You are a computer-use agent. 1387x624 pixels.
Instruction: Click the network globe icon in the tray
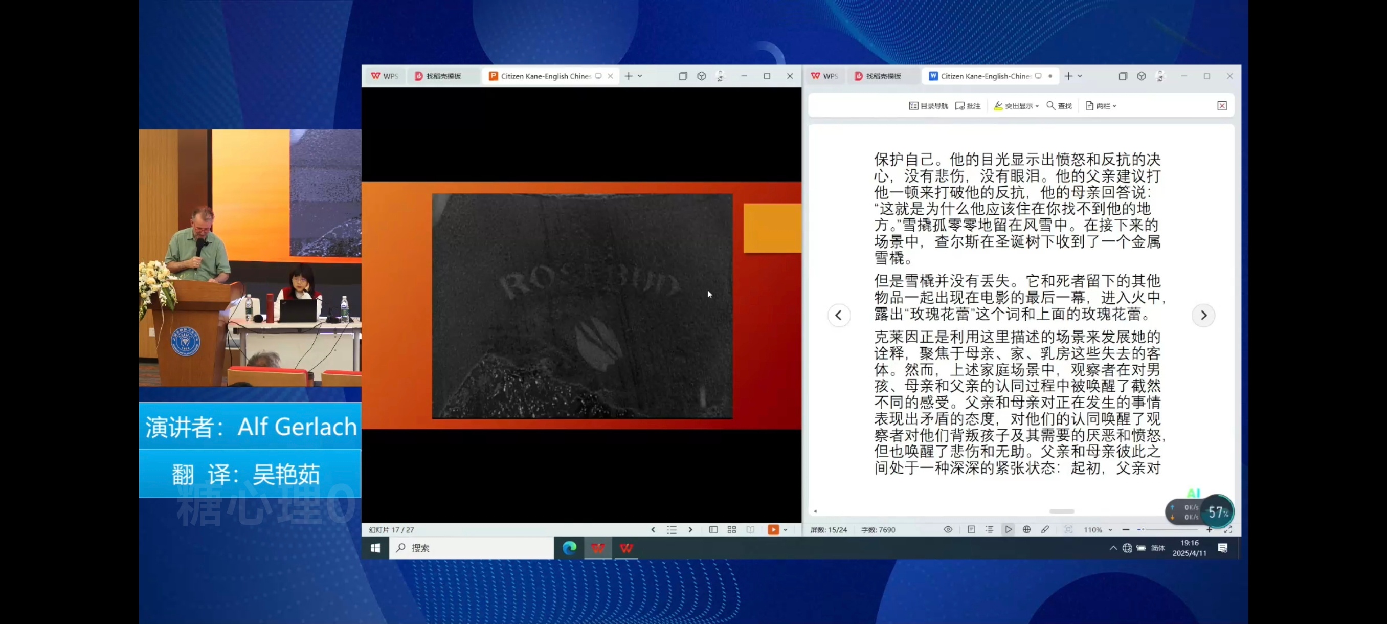[1127, 548]
